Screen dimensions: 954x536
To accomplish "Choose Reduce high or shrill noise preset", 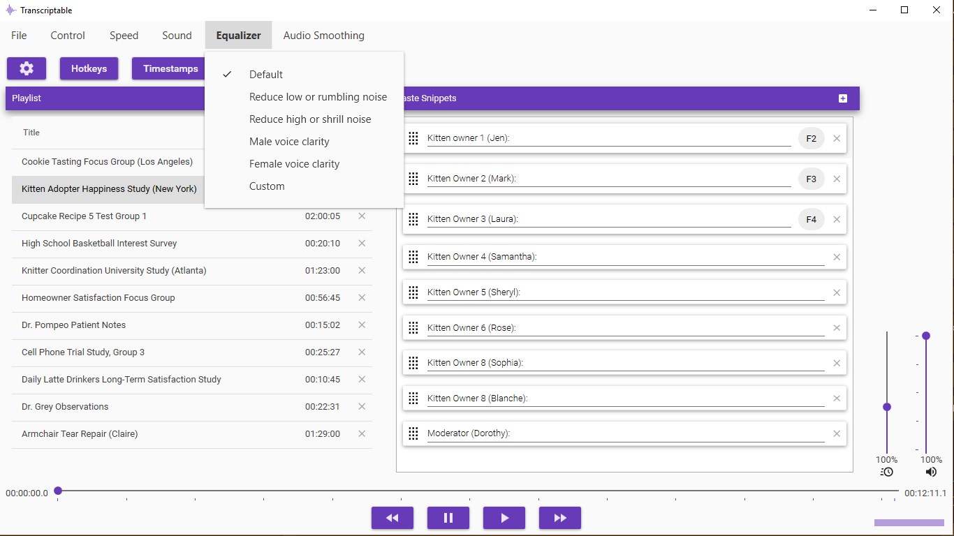I will point(304,119).
